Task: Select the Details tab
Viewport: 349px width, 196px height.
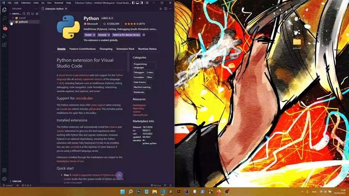Action: tap(61, 49)
